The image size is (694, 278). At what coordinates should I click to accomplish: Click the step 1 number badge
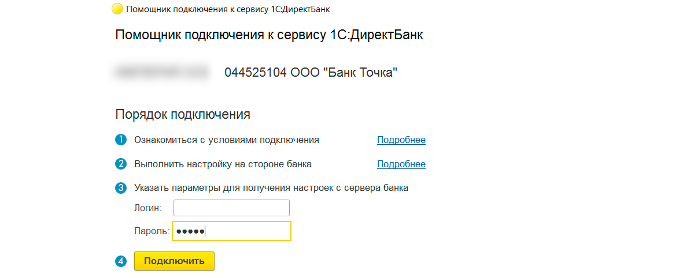coord(121,140)
